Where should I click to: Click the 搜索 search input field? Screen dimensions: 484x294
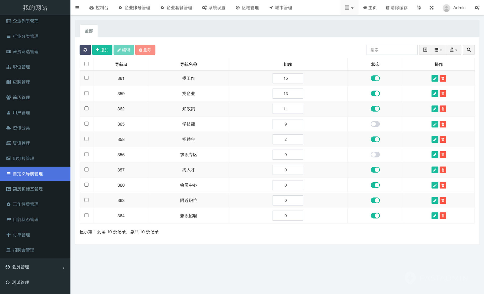click(392, 50)
